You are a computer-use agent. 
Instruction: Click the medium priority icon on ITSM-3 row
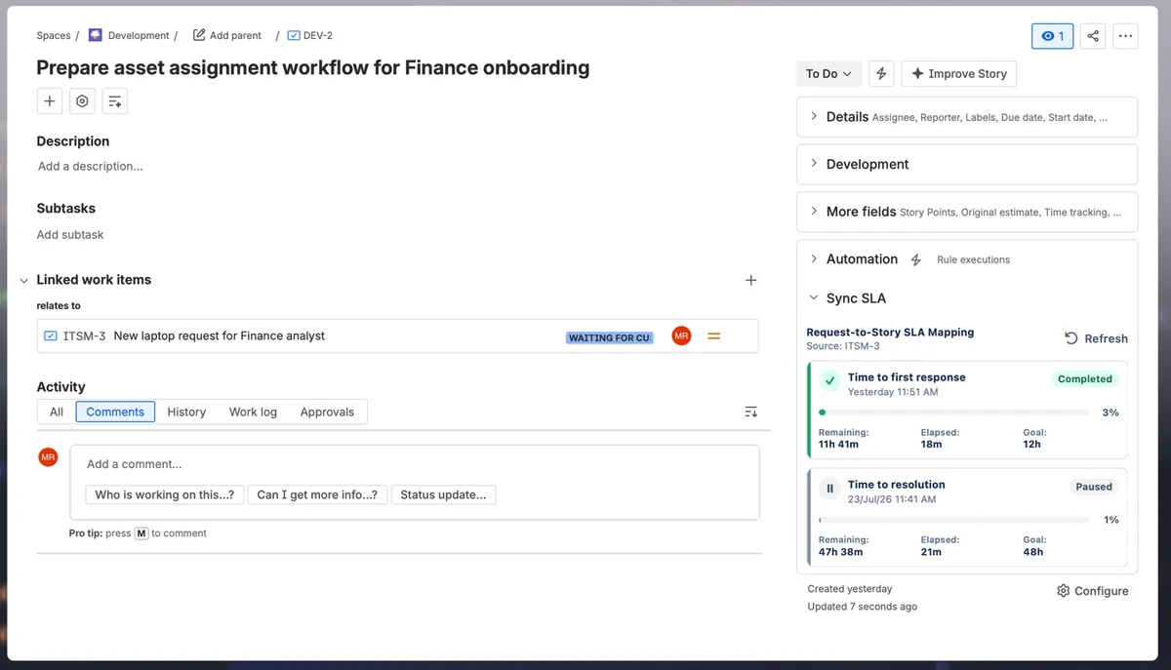(x=713, y=335)
